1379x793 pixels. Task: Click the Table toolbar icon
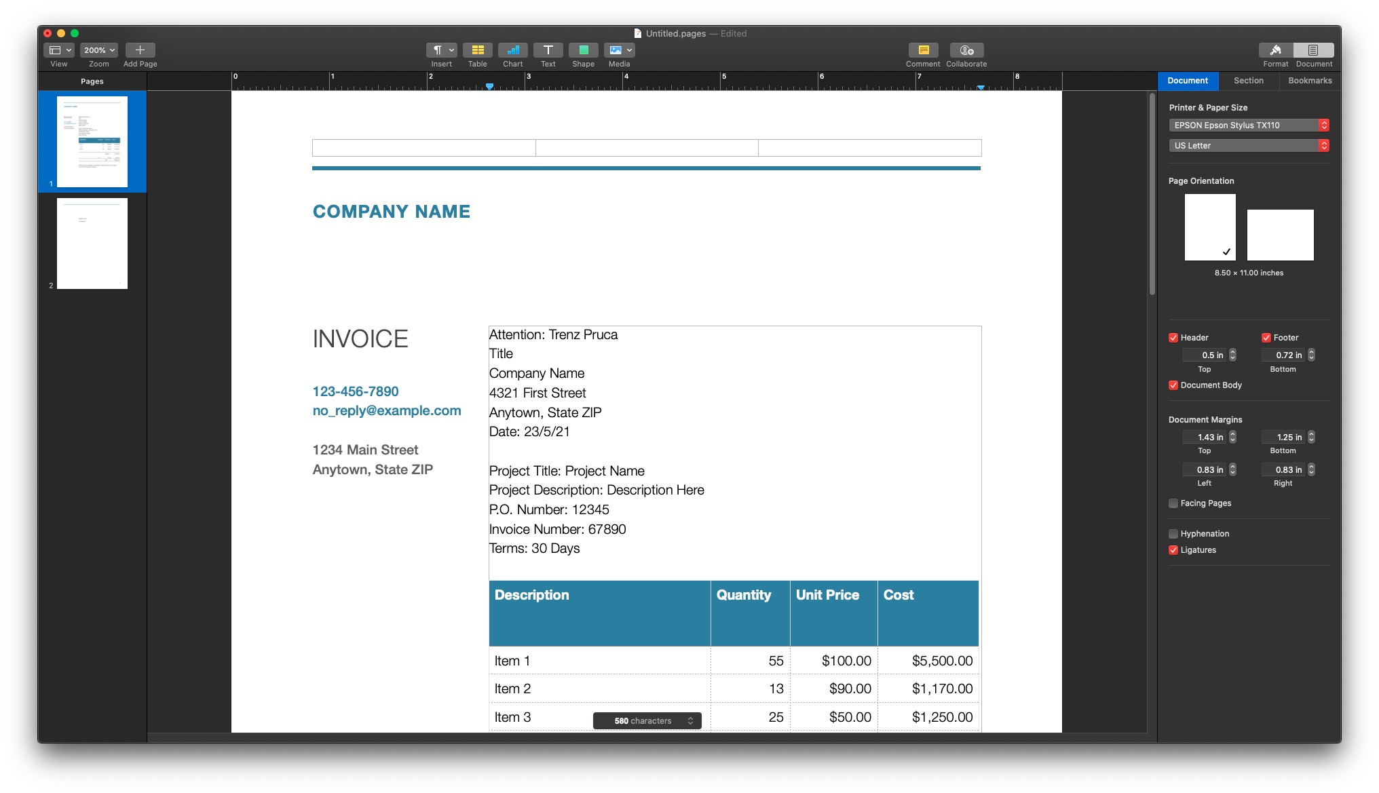[x=477, y=50]
